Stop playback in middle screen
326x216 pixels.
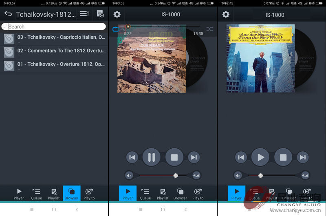pyautogui.click(x=174, y=157)
